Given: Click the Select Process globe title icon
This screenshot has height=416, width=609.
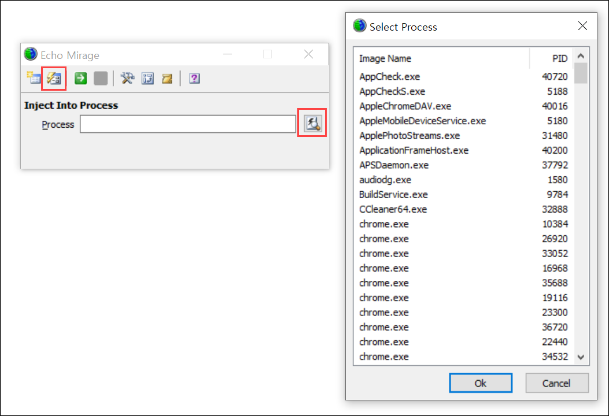Looking at the screenshot, I should pos(359,26).
